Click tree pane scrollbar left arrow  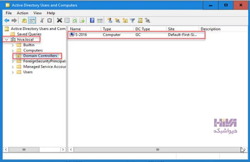[6, 149]
